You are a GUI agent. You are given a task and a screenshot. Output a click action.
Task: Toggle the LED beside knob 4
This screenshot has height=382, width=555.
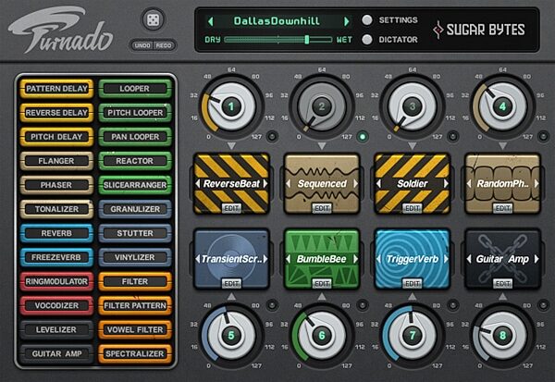[543, 137]
